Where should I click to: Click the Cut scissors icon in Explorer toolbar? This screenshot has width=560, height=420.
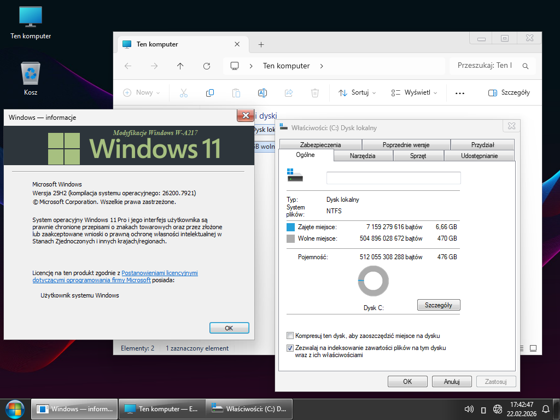click(x=183, y=93)
